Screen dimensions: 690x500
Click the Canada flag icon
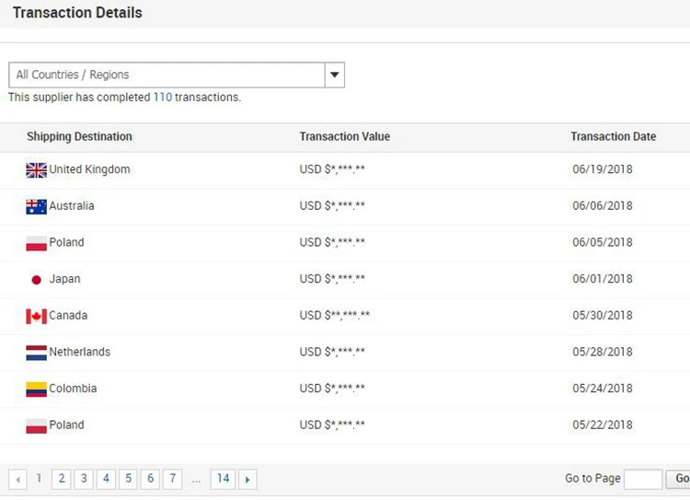(36, 316)
